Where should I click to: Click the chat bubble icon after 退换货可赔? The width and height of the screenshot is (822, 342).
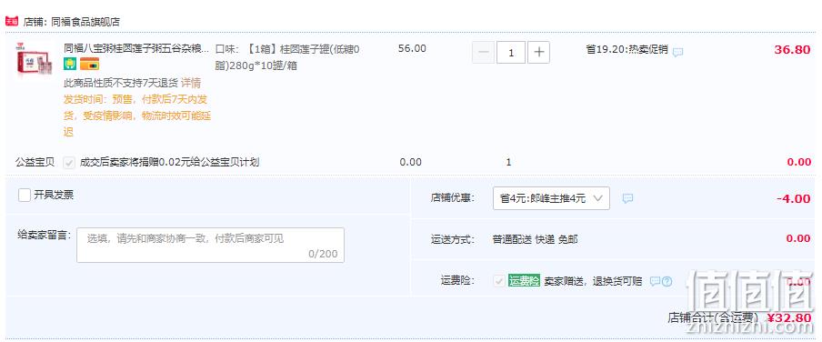click(655, 281)
